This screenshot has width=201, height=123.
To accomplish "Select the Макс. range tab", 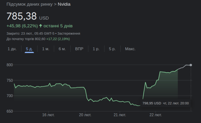I will pyautogui.click(x=130, y=49).
